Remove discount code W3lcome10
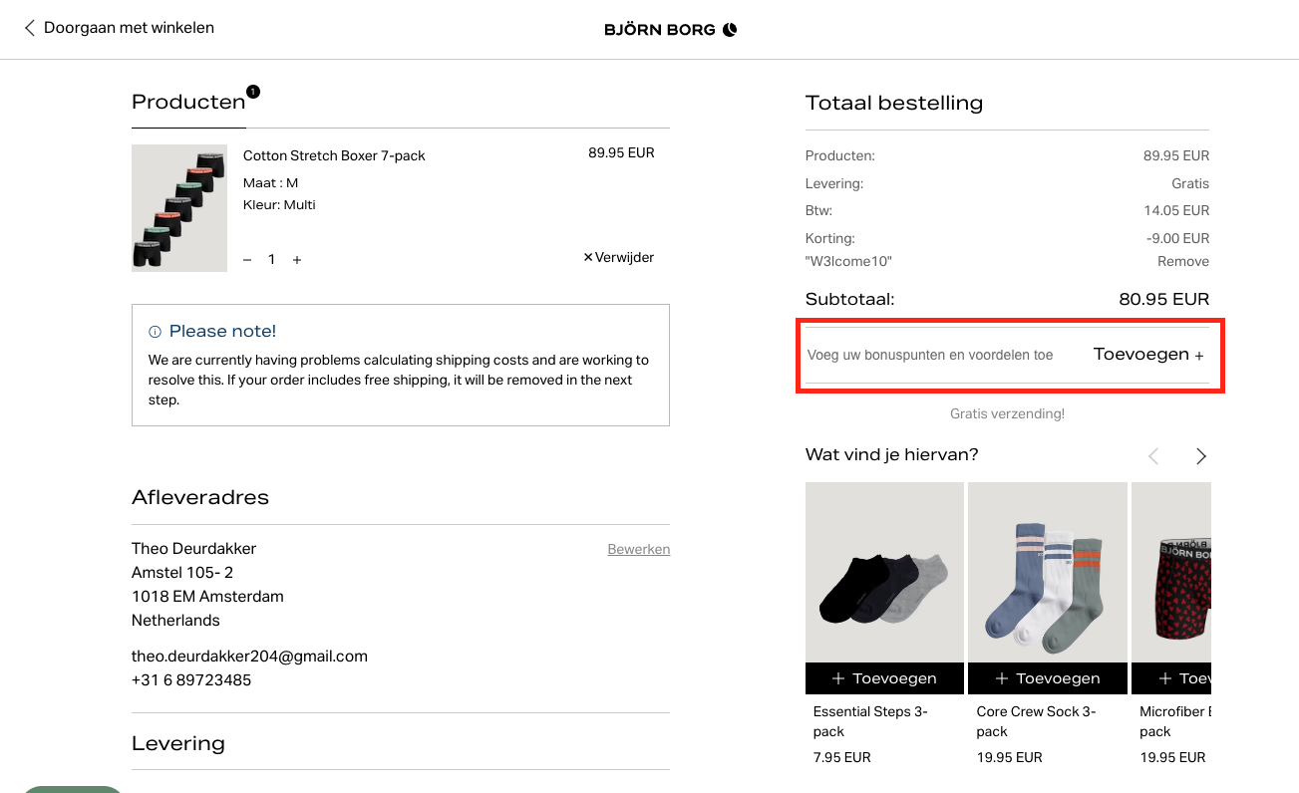Screen dimensions: 1299x793 [1183, 262]
